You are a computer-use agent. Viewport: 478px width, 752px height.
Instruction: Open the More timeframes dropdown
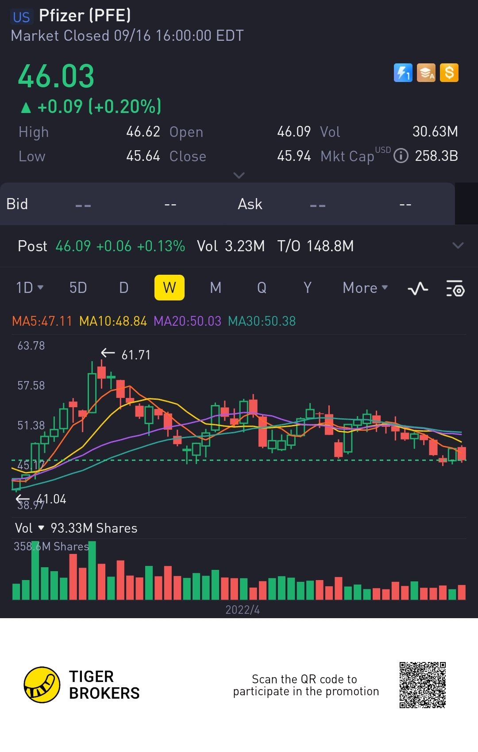click(366, 288)
